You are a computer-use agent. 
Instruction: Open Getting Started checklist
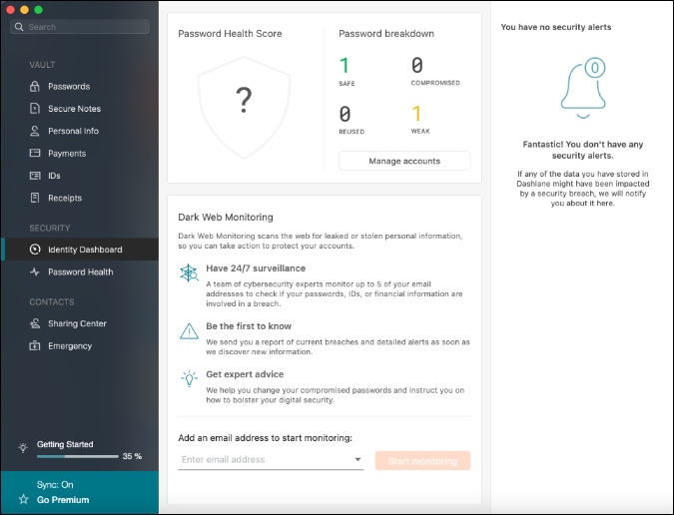[x=65, y=444]
